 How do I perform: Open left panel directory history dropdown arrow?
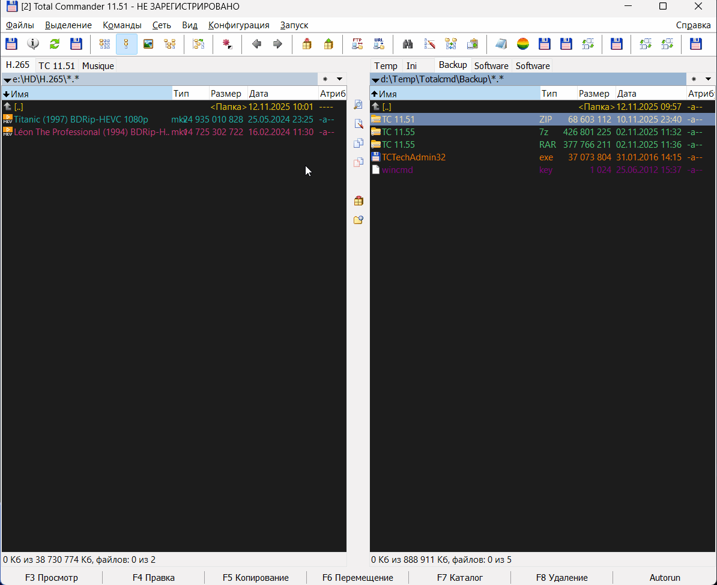coord(339,79)
